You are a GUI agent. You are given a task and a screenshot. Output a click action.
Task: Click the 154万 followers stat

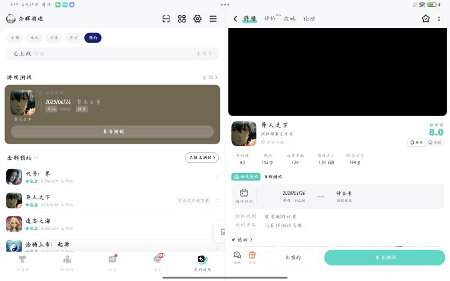355,162
